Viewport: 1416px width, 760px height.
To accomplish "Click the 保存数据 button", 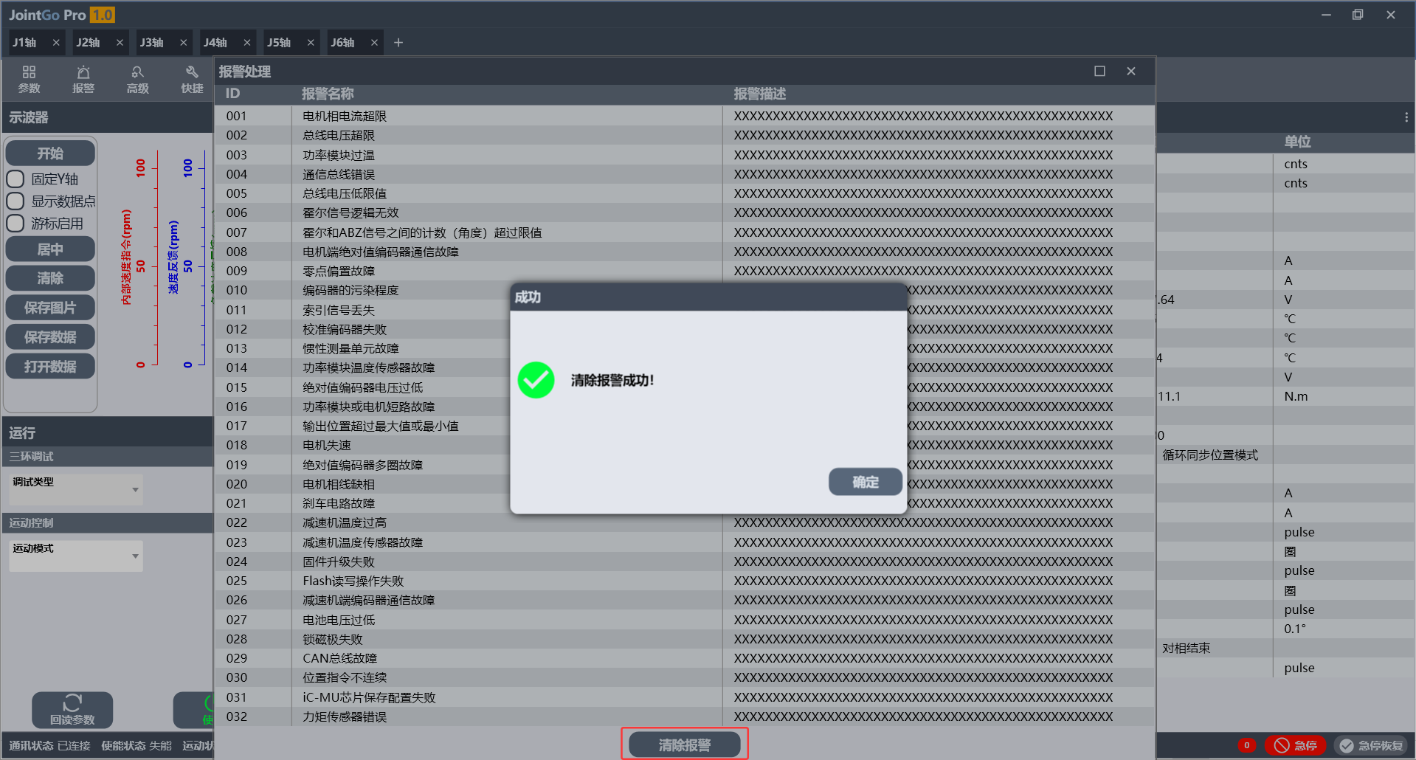I will click(50, 337).
